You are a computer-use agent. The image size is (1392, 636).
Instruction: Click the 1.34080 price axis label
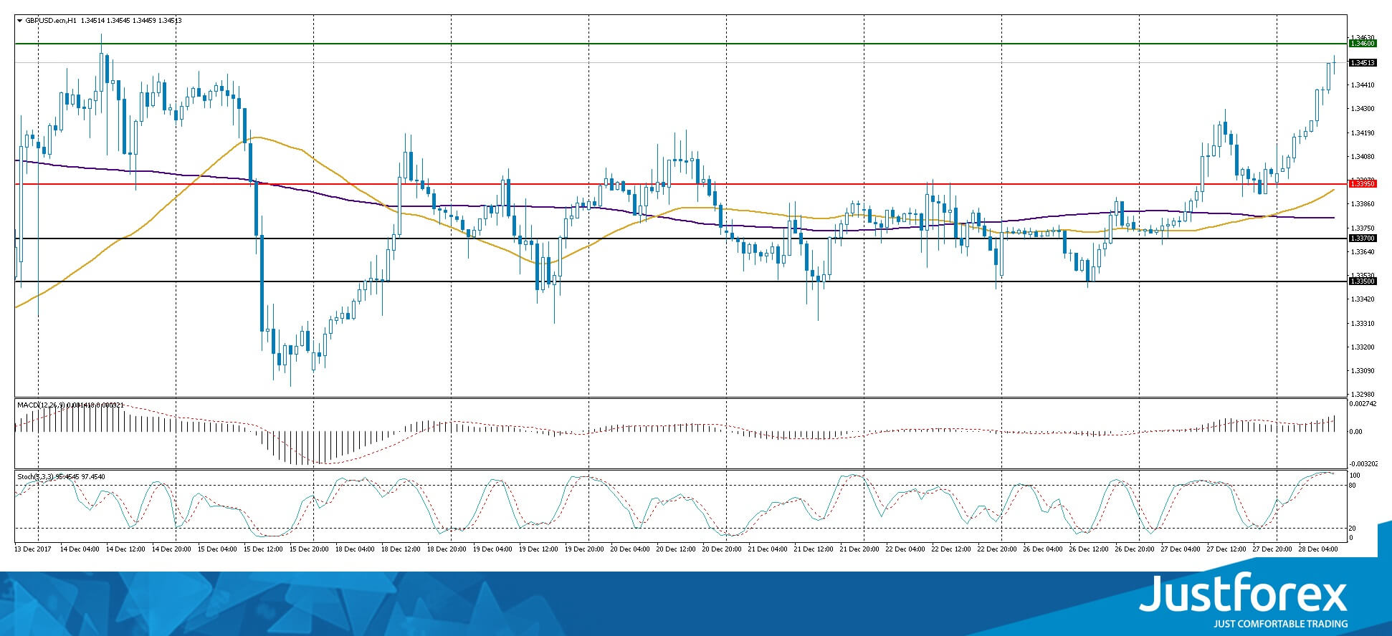pos(1363,157)
